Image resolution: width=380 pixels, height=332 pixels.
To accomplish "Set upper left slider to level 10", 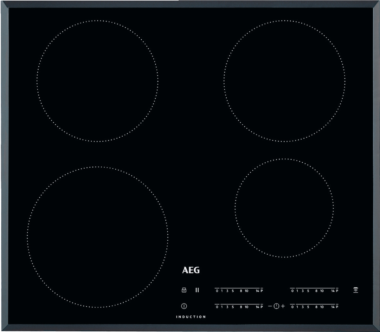I will pos(247,291).
